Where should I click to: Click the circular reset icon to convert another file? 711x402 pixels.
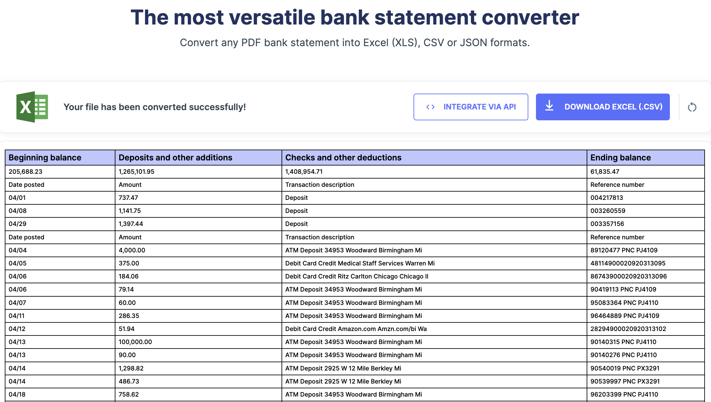692,107
